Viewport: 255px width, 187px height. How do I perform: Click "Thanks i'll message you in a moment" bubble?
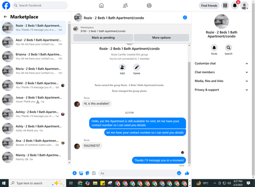(x=159, y=160)
